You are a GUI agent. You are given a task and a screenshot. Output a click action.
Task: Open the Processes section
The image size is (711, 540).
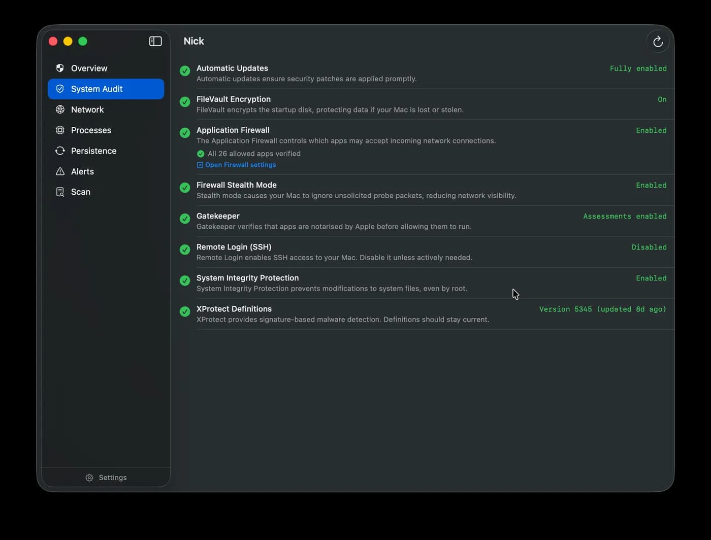point(106,130)
